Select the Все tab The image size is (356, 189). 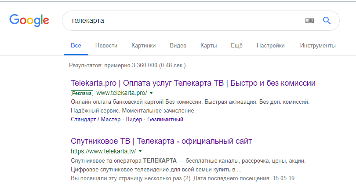pyautogui.click(x=76, y=45)
